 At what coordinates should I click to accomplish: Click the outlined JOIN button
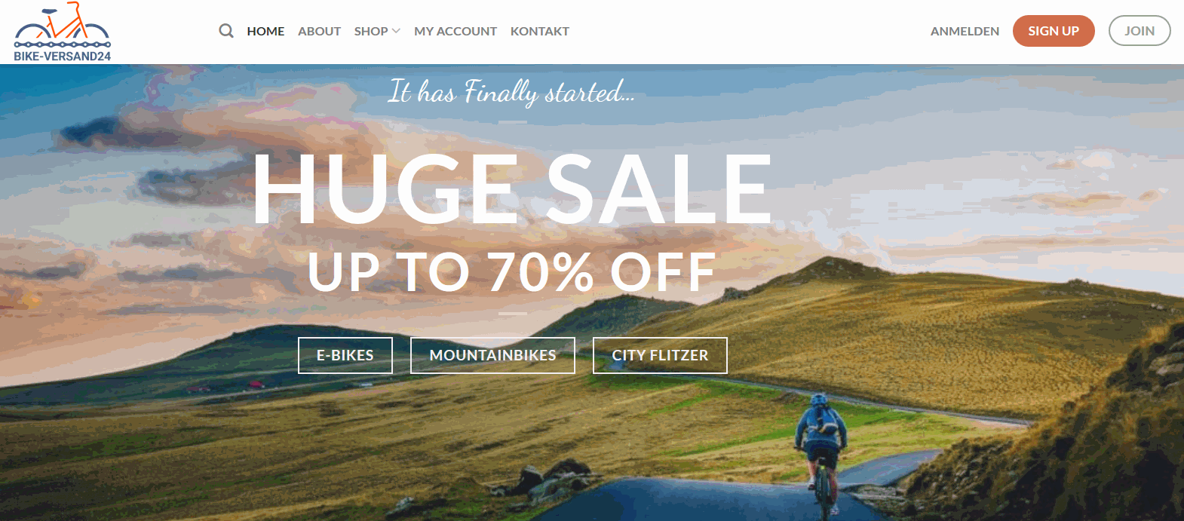point(1140,31)
